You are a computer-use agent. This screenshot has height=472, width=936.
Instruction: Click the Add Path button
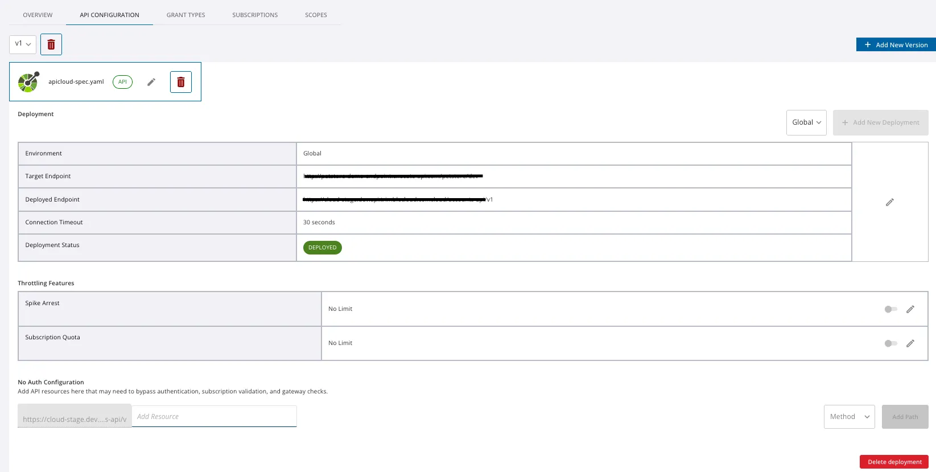(x=905, y=417)
